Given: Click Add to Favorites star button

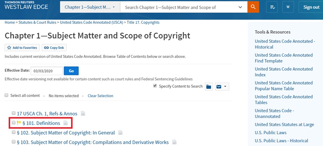Looking at the screenshot, I should (22, 48).
